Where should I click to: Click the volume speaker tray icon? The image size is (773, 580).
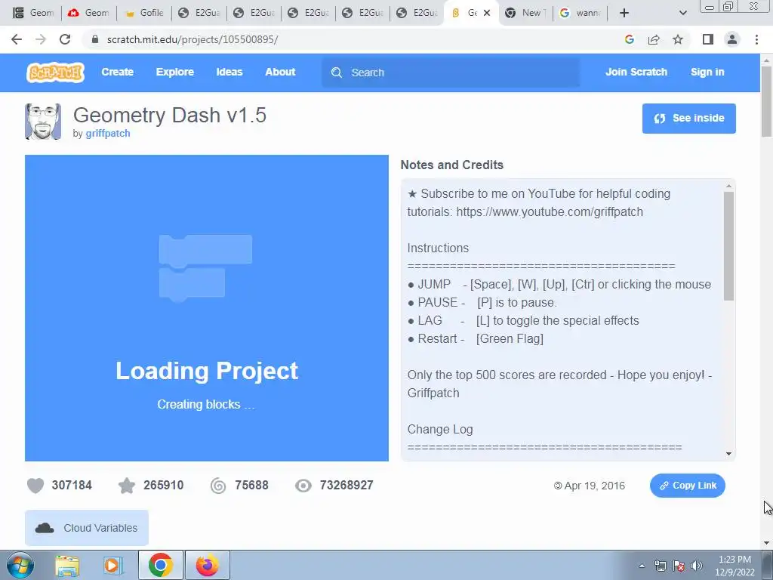[x=697, y=566]
